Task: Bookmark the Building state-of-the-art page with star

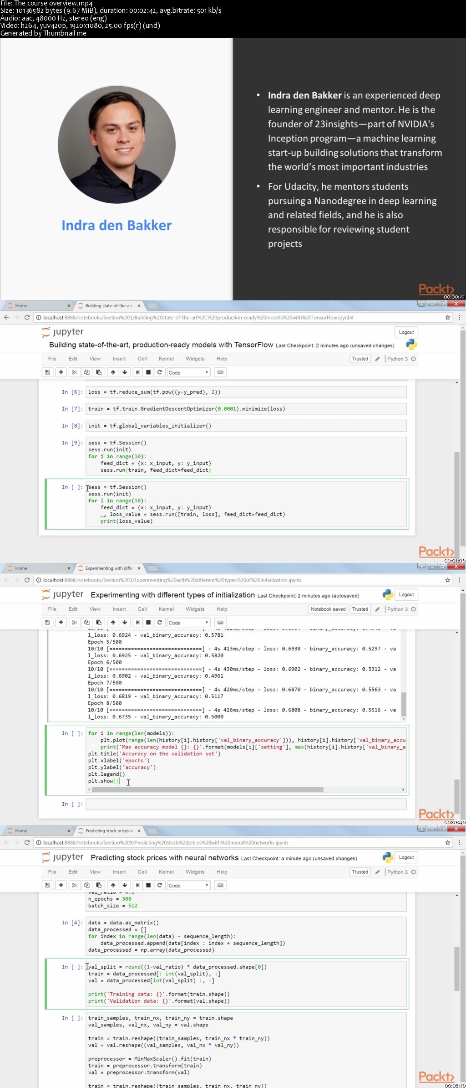Action: [448, 317]
